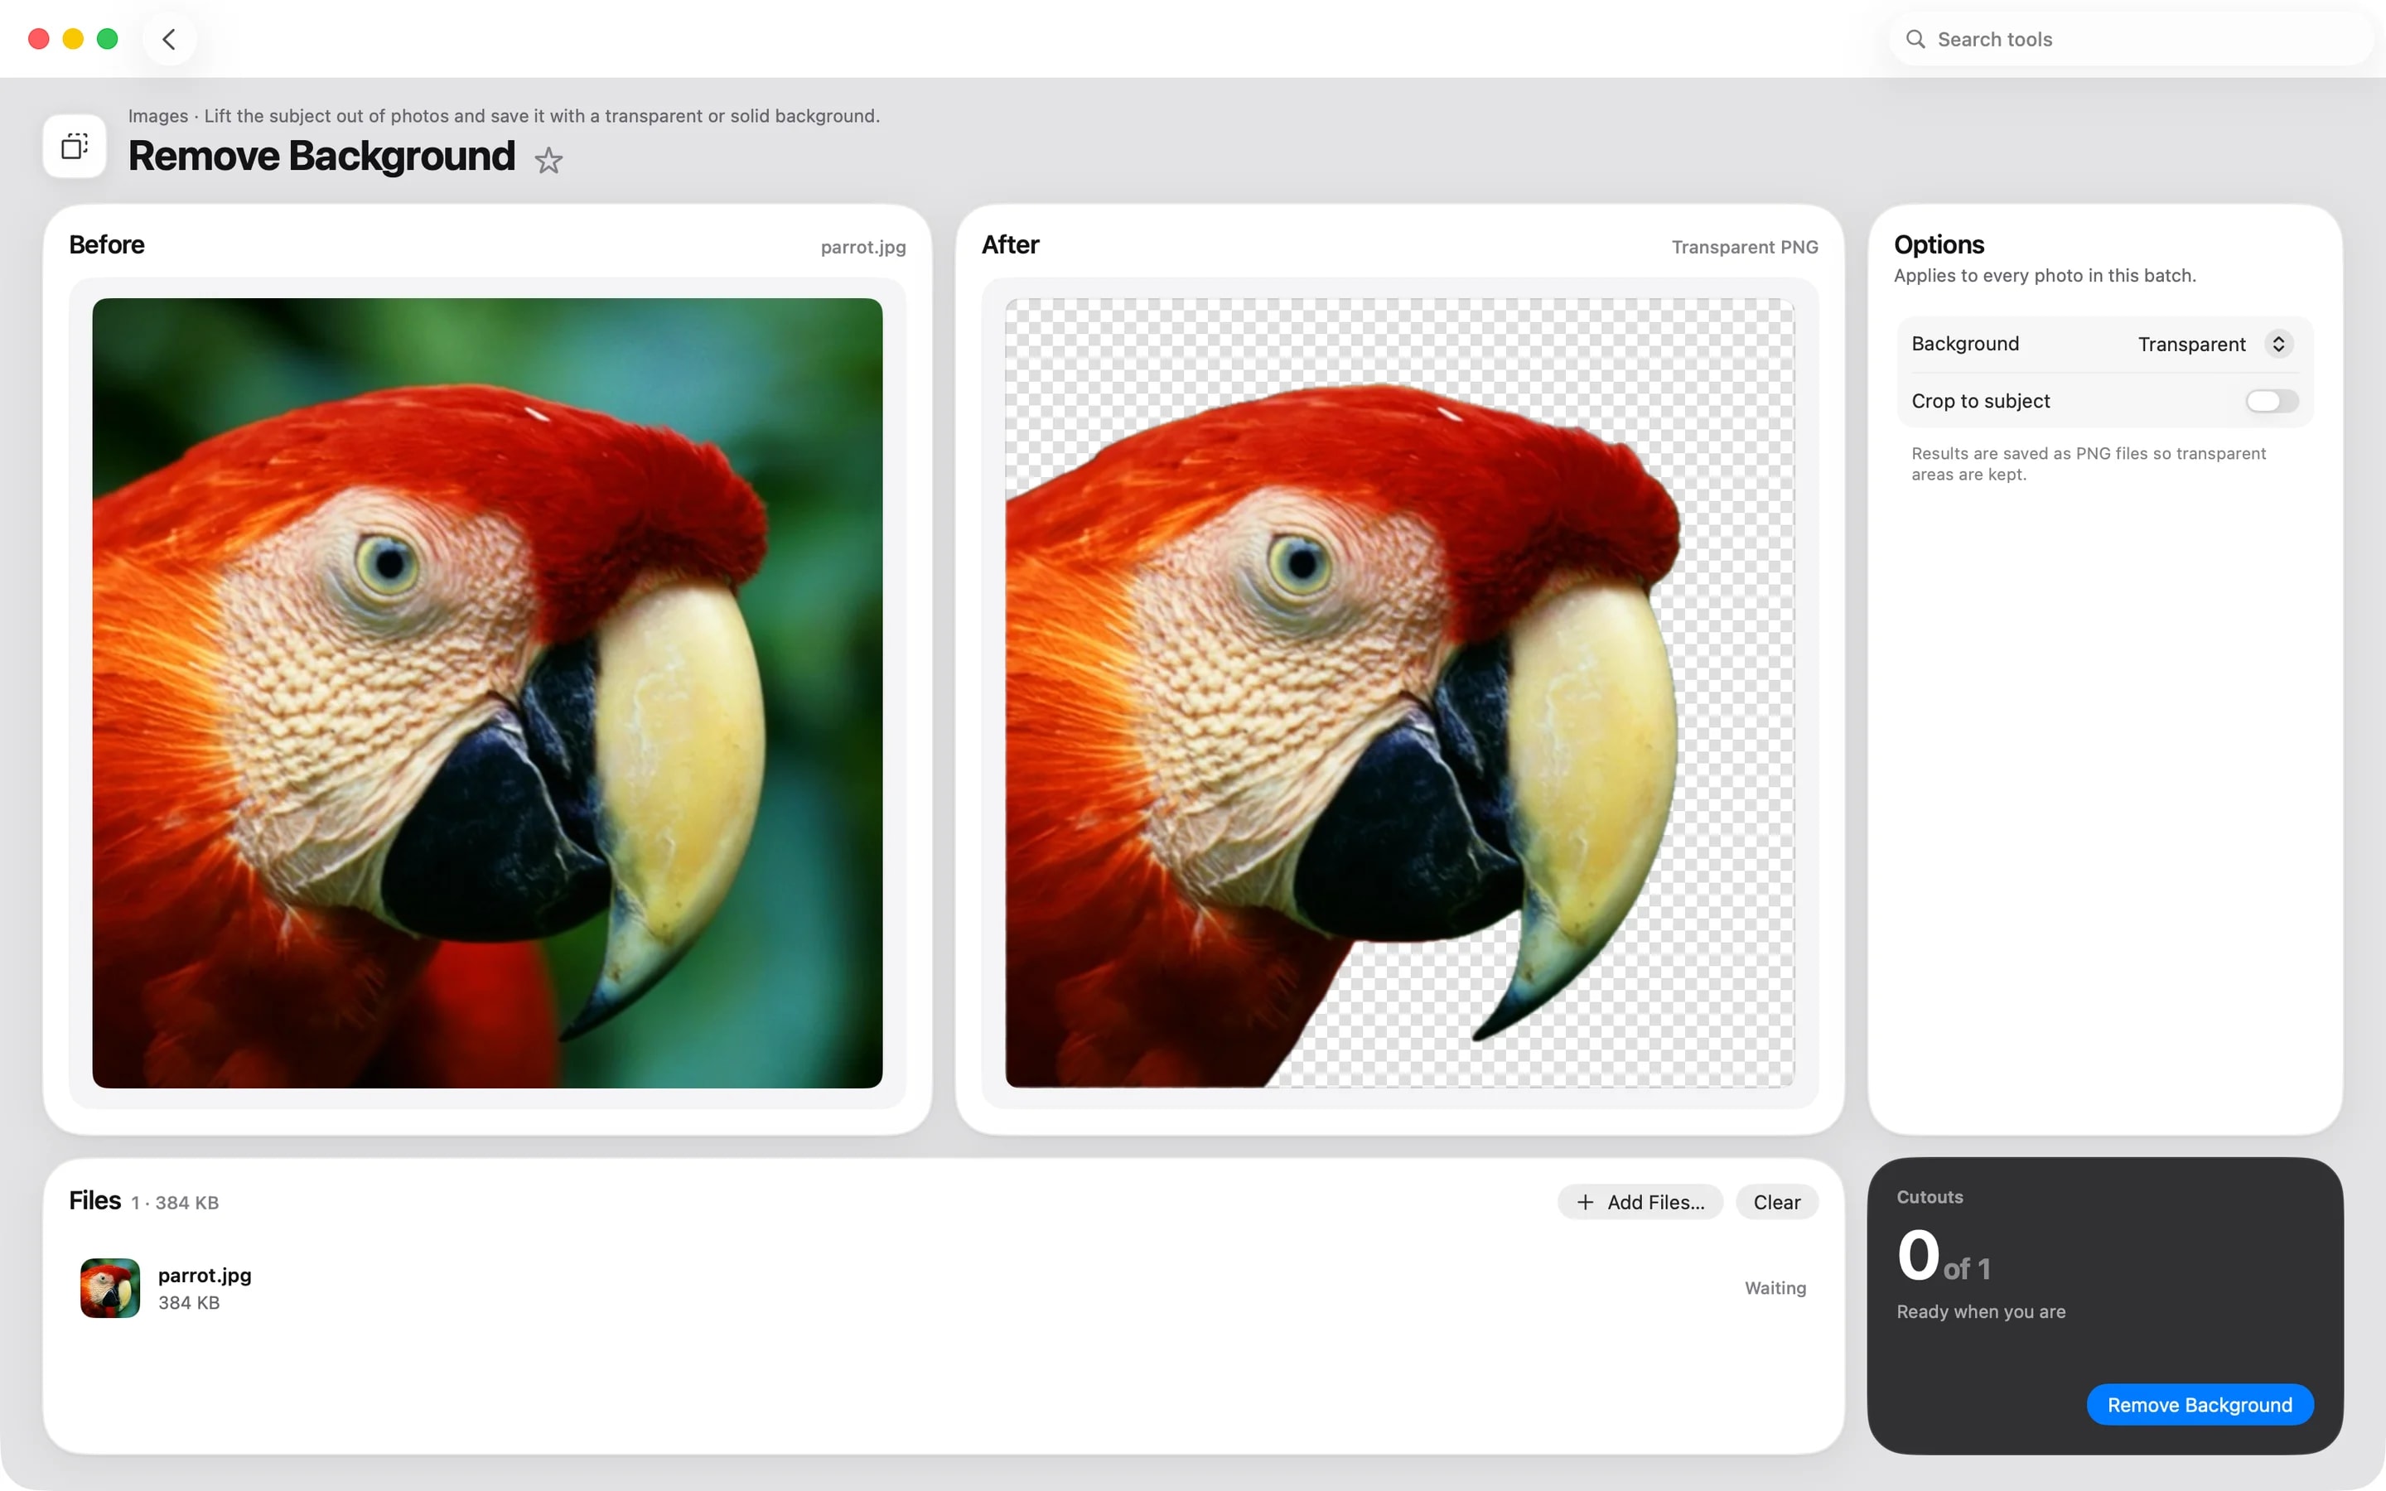Click the After transparent parrot preview
2386x1491 pixels.
click(x=1399, y=693)
